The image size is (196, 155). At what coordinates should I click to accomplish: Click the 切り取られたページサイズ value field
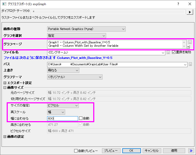coord(119,99)
